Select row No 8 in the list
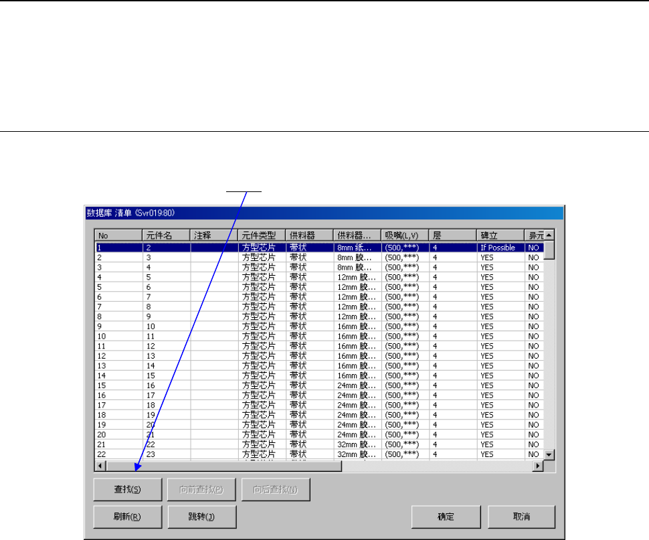Screen dimensions: 649x540 (x=319, y=317)
